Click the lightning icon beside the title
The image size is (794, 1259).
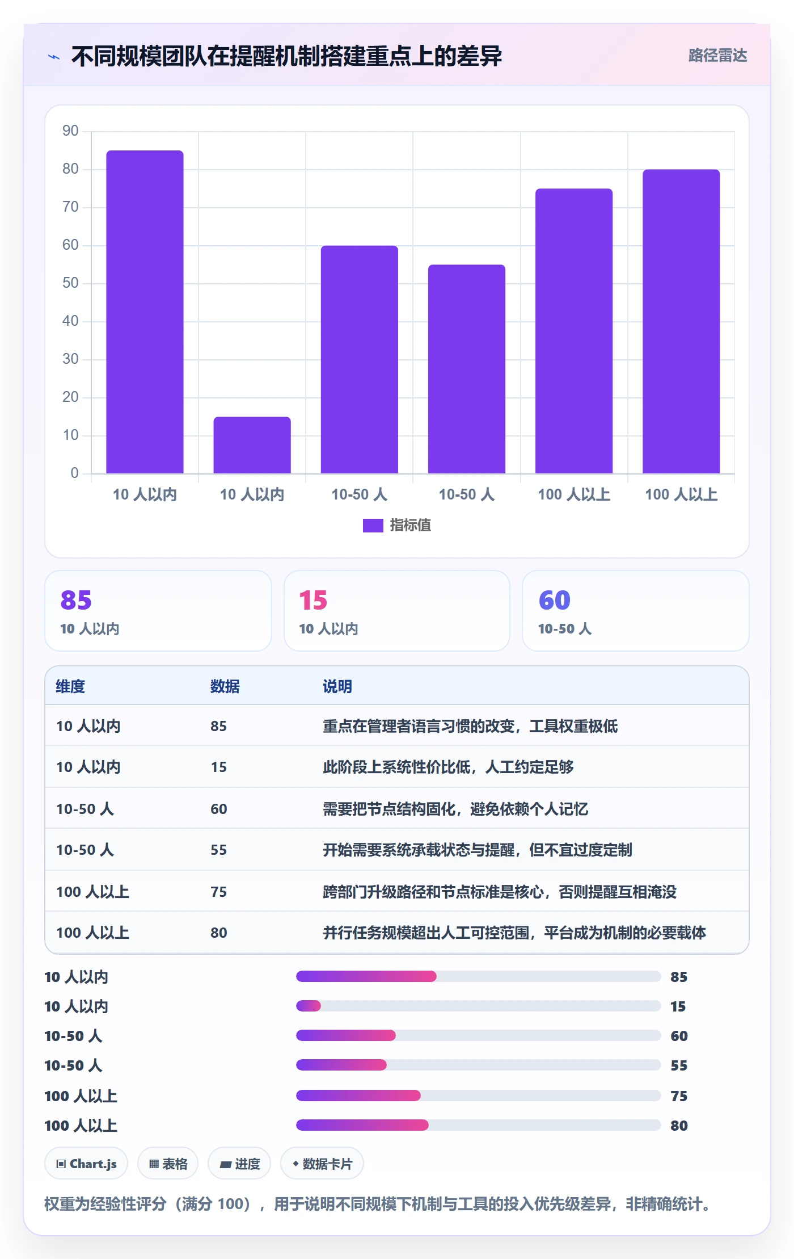(x=54, y=57)
